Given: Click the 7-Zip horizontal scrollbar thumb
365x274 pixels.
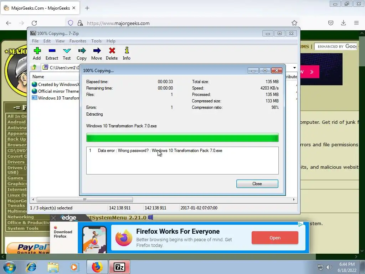Looking at the screenshot, I should (85, 200).
